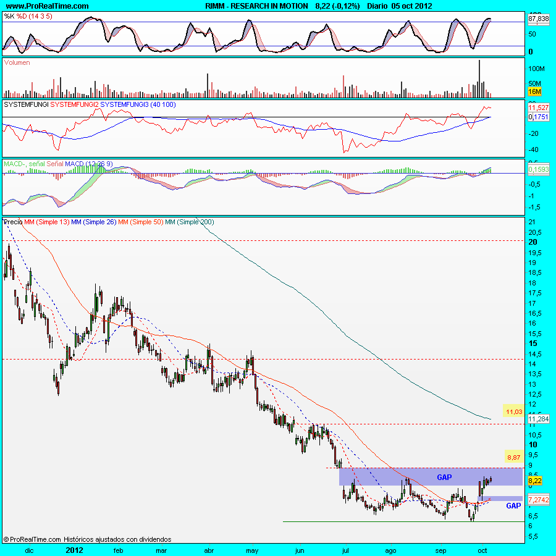Select the SYSTEMFUNGI3 (40 100) legend label
The height and width of the screenshot is (556, 556).
pos(138,104)
